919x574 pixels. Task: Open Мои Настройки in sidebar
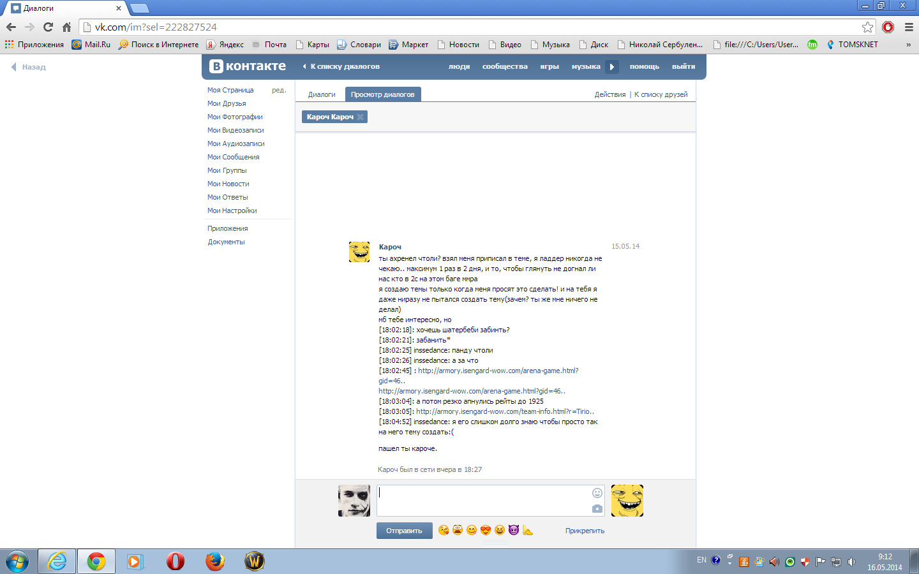pyautogui.click(x=232, y=210)
